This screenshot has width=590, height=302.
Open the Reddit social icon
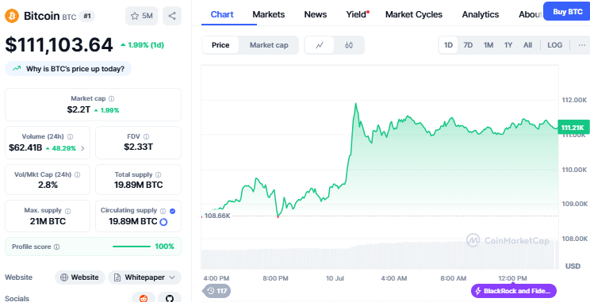[x=144, y=298]
